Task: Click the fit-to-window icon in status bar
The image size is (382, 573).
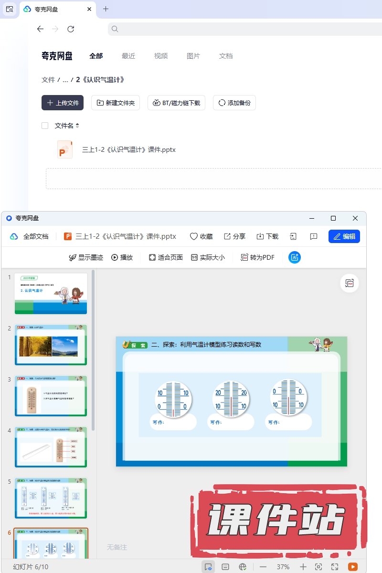Action: point(318,567)
